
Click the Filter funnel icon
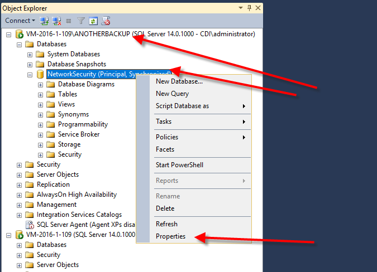point(81,21)
